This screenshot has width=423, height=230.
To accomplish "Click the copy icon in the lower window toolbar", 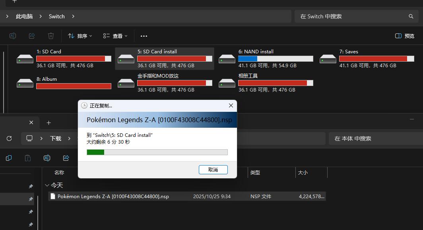I will 9,158.
